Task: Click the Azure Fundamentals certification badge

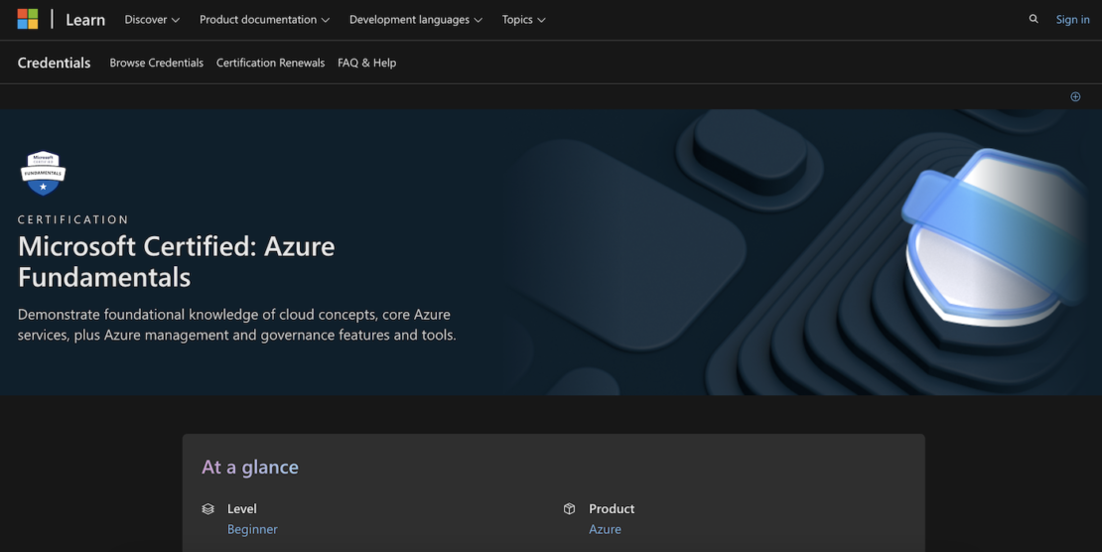Action: (x=43, y=173)
